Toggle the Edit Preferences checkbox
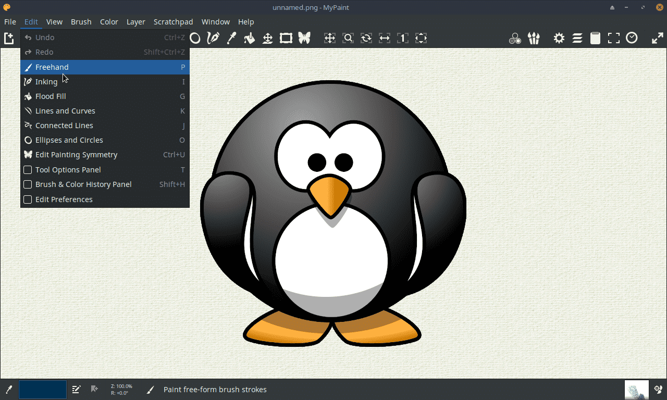Screen dimensions: 667x400 click(27, 199)
